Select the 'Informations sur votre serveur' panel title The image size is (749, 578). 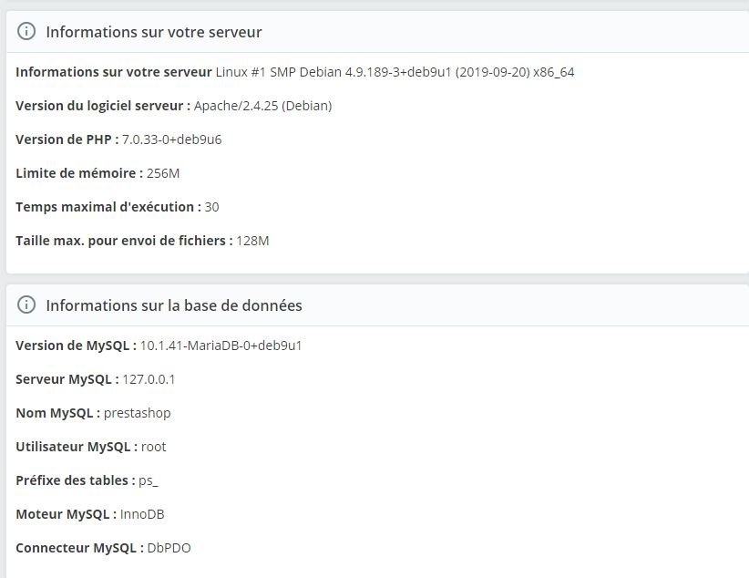click(x=154, y=32)
